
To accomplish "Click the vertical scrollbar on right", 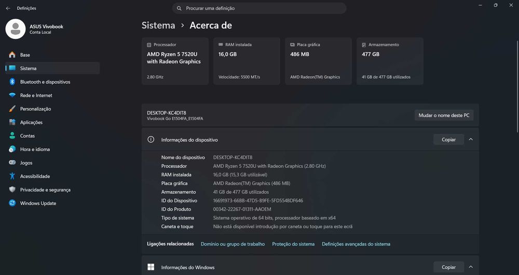I will tap(517, 86).
